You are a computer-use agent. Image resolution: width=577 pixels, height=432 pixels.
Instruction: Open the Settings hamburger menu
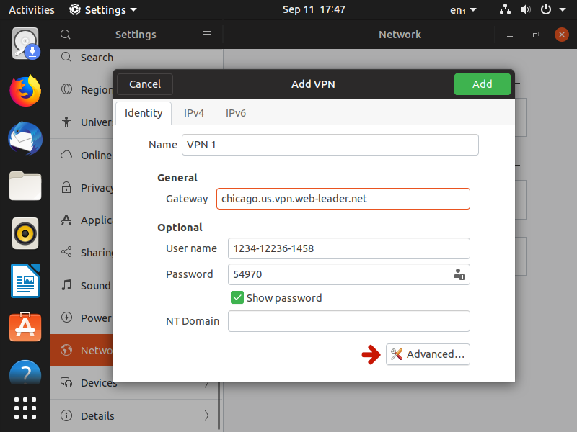[x=207, y=35]
